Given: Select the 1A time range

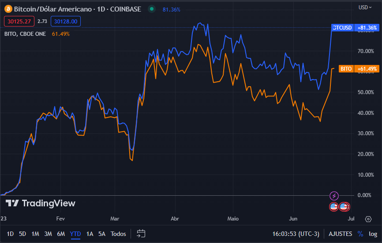Looking at the screenshot, I should click(90, 234).
